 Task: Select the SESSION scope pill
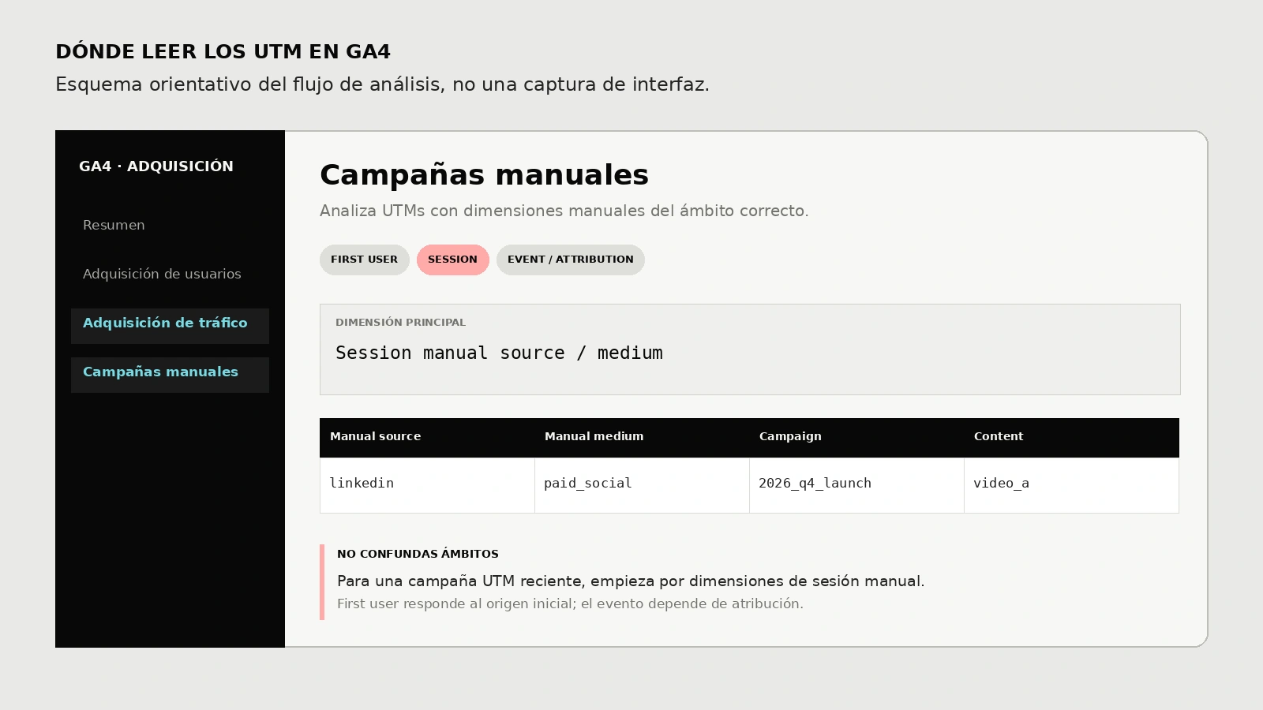[x=452, y=260]
